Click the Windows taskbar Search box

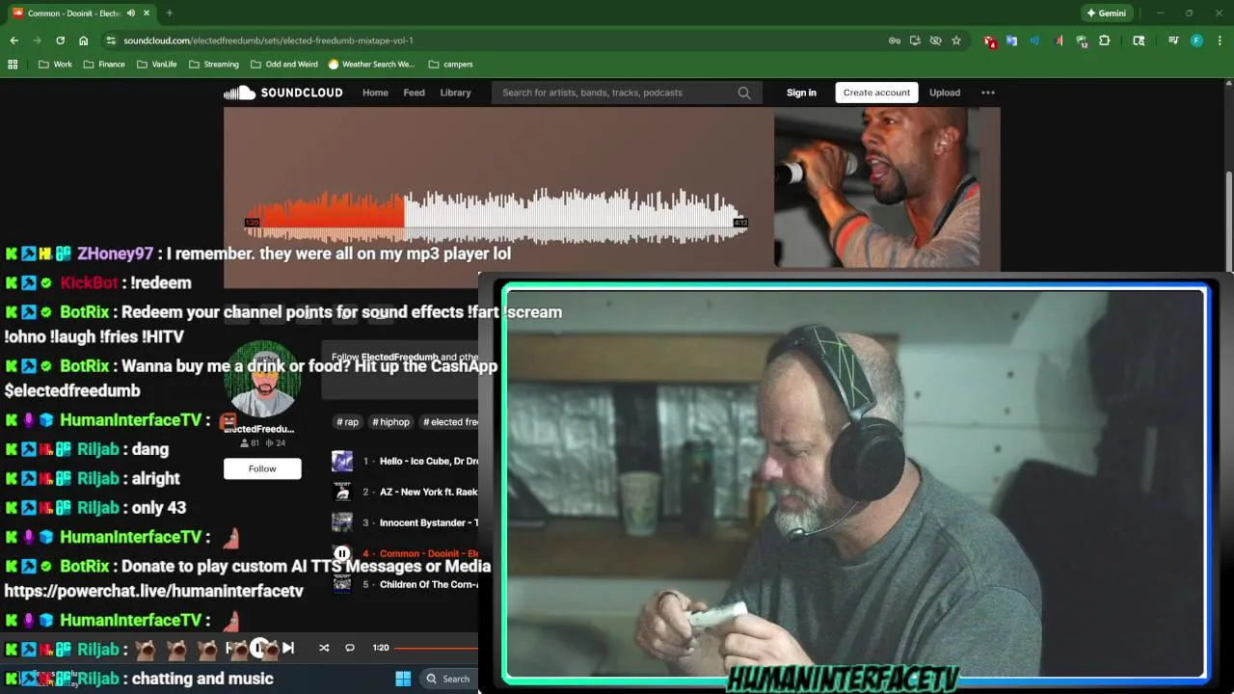pos(448,679)
